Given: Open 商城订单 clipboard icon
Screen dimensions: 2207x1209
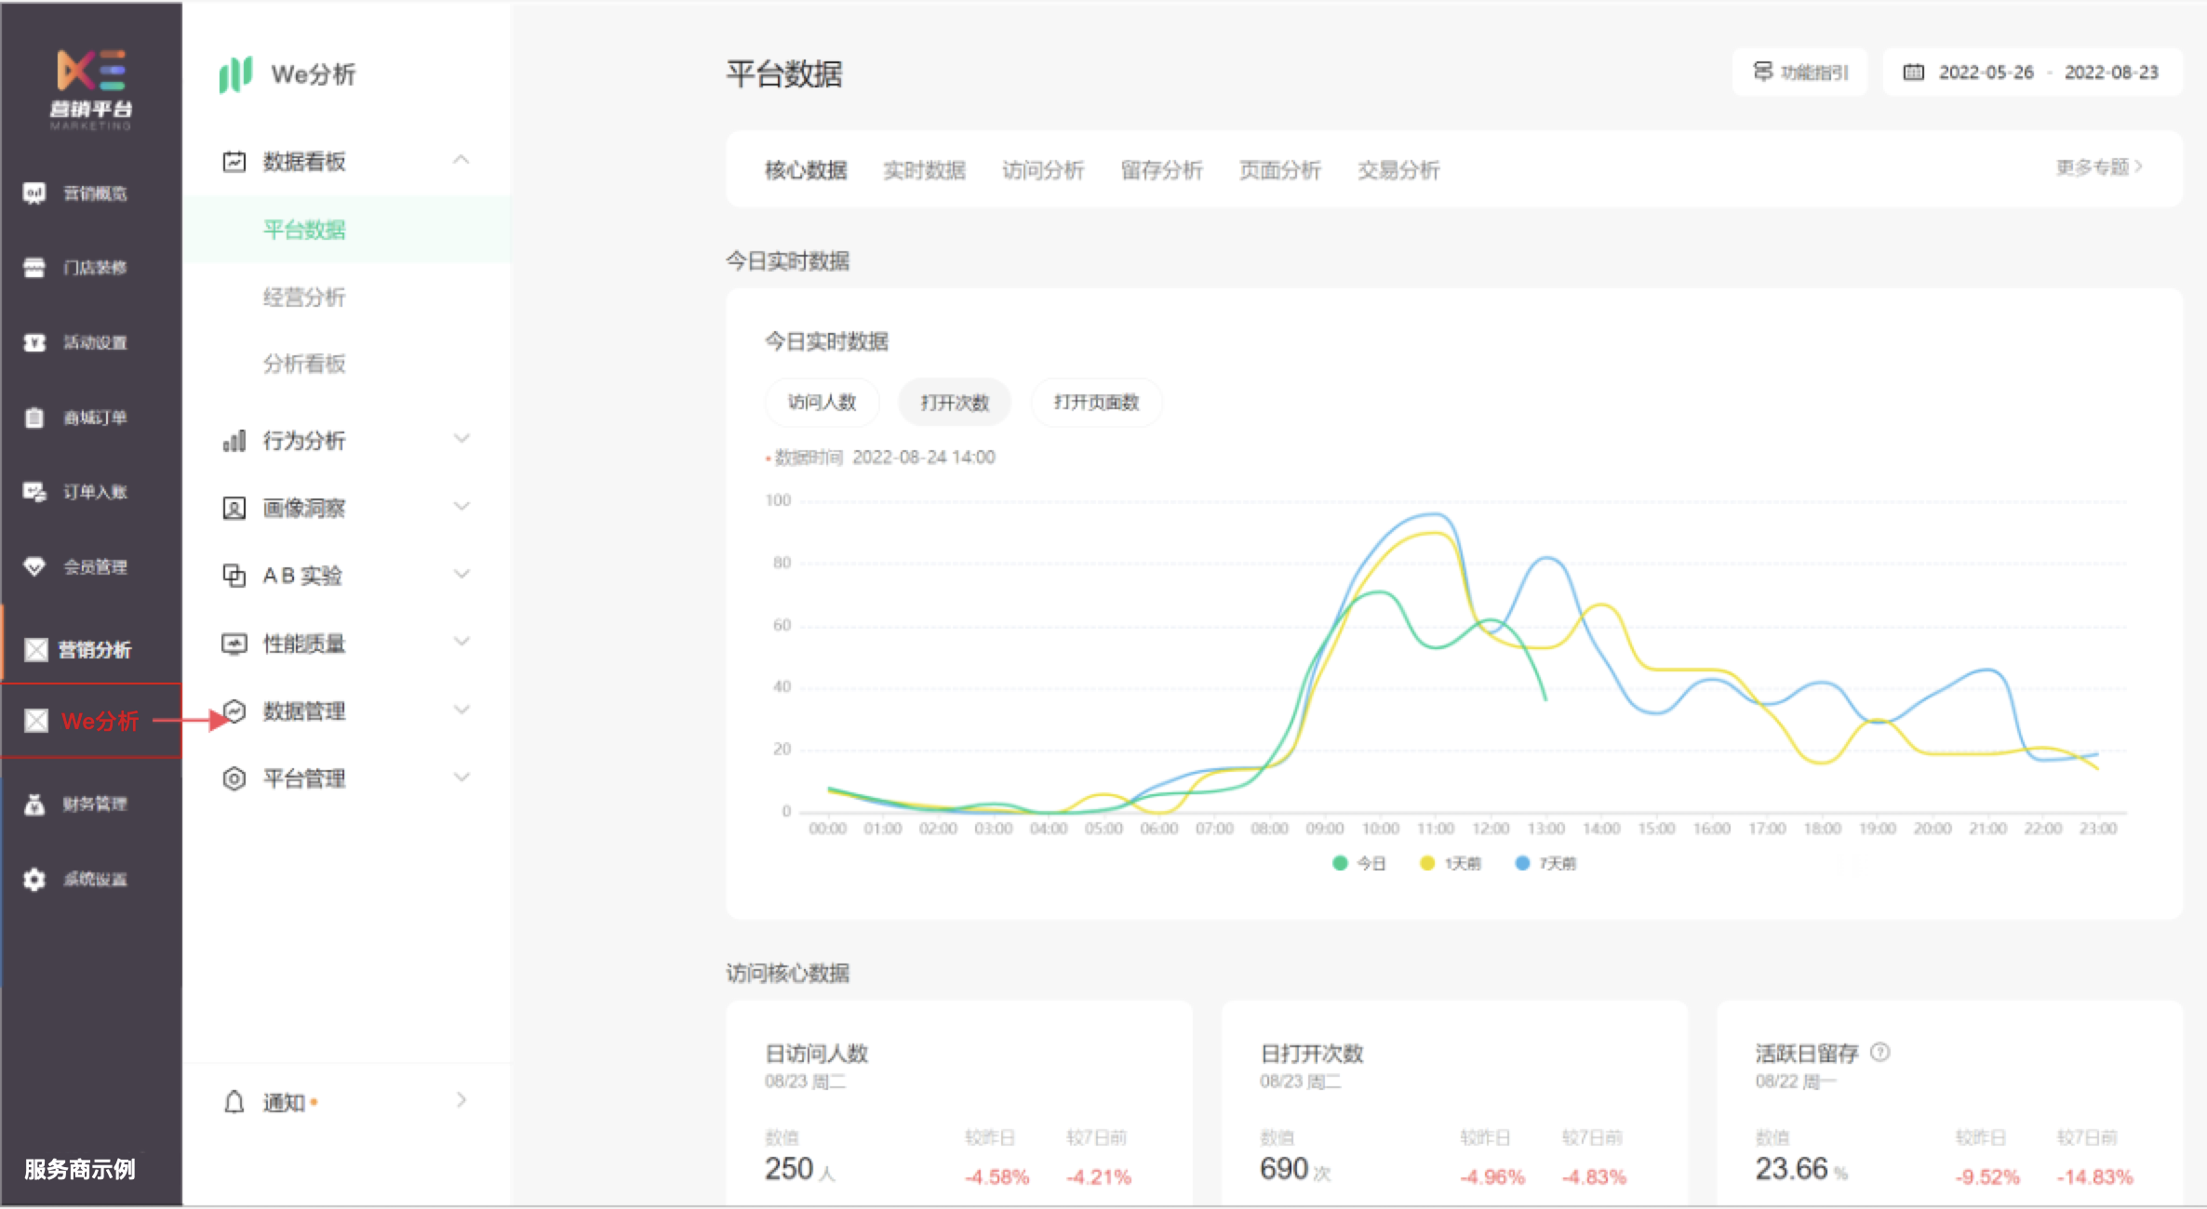Looking at the screenshot, I should 34,418.
